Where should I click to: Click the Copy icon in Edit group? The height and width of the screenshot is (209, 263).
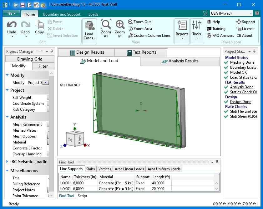click(x=39, y=25)
